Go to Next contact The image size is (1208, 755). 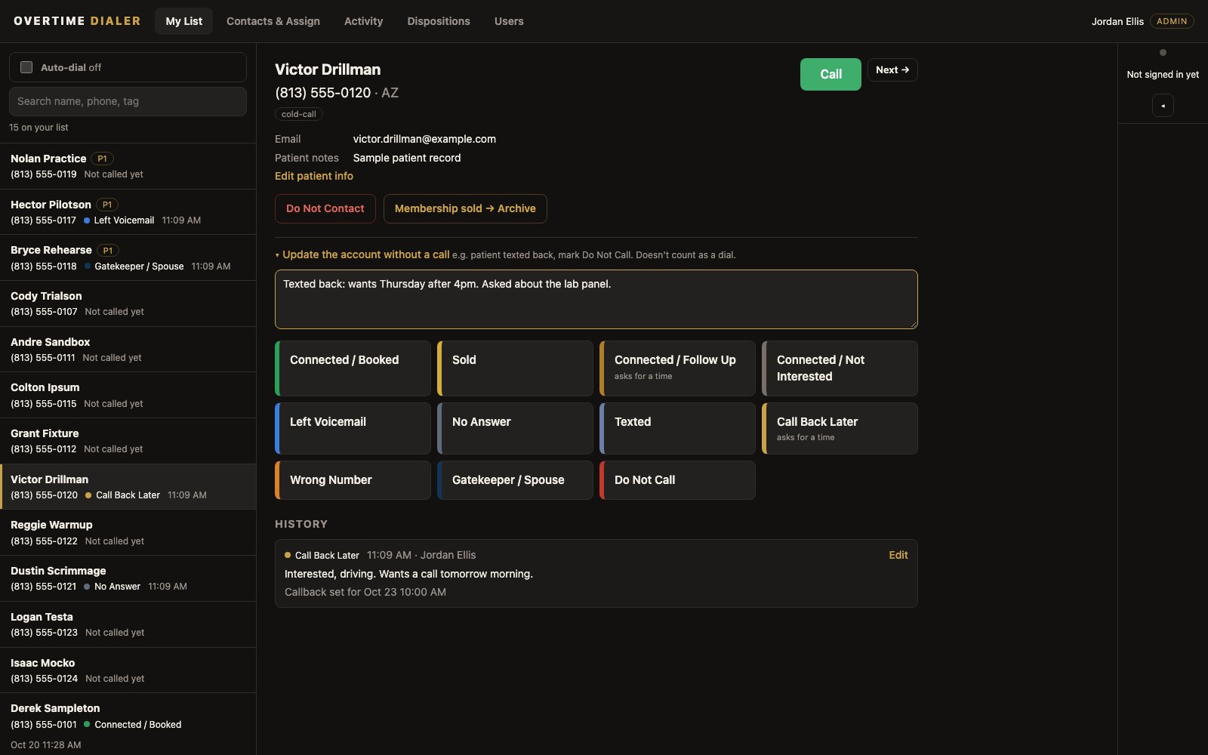pyautogui.click(x=892, y=69)
